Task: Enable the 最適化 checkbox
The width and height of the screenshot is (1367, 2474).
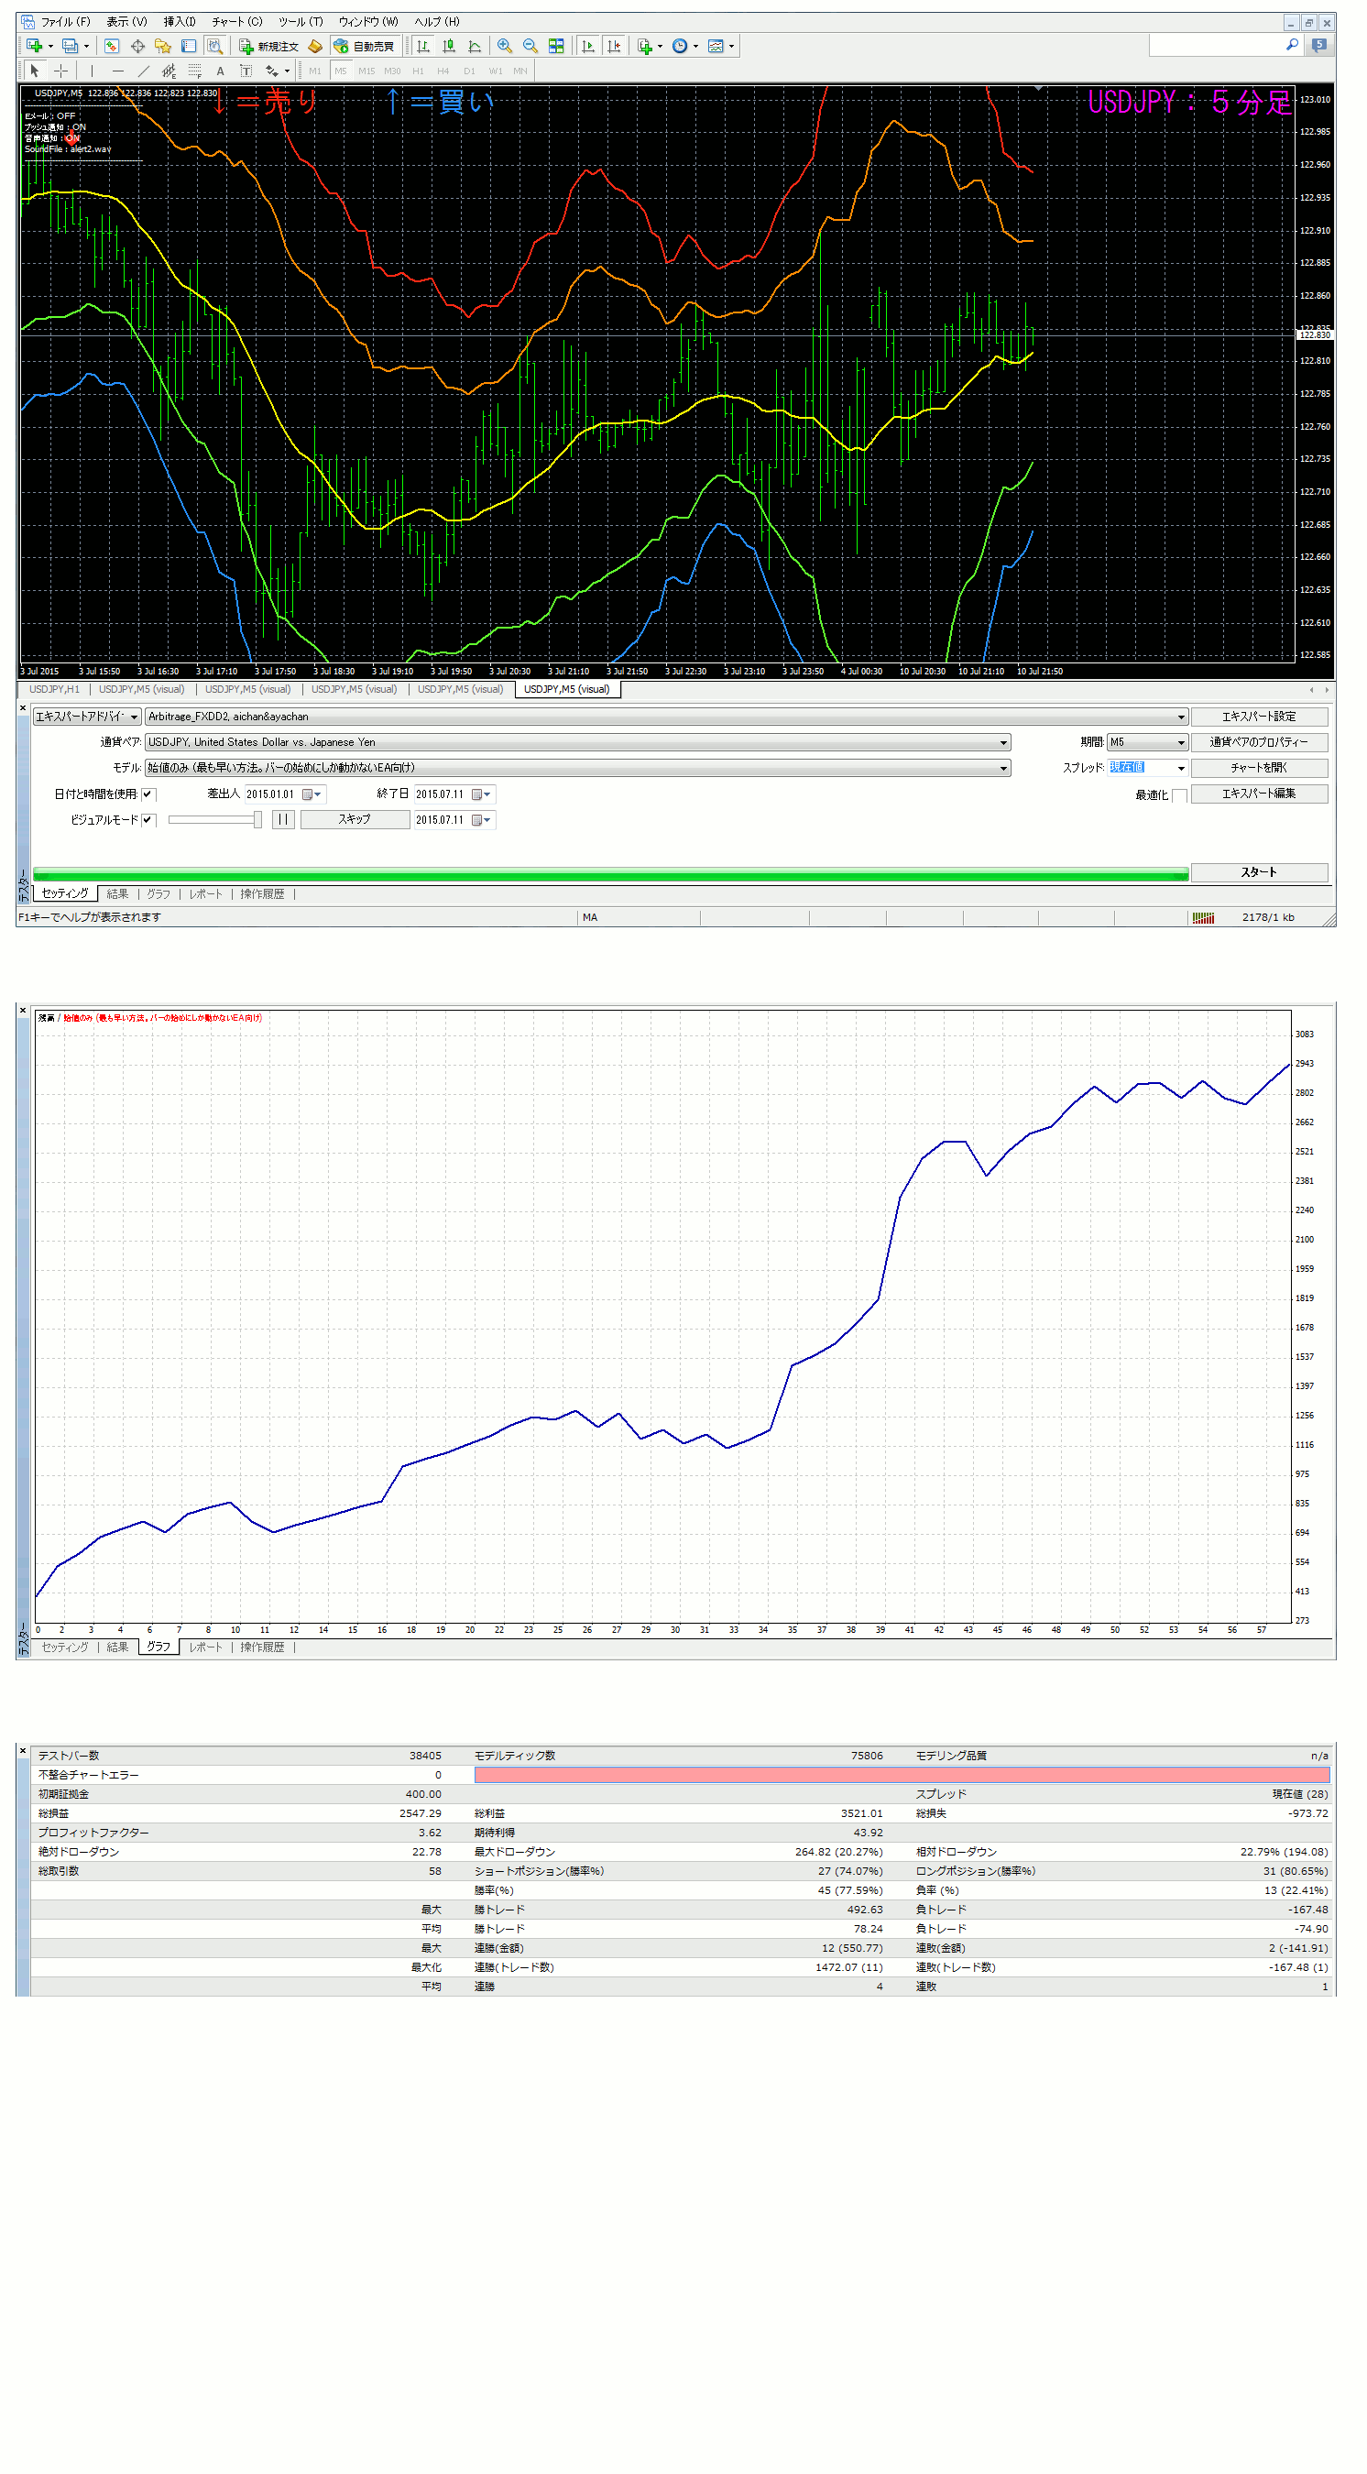Action: pyautogui.click(x=1178, y=795)
